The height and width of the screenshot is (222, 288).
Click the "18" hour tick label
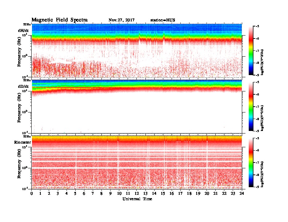[189, 193]
